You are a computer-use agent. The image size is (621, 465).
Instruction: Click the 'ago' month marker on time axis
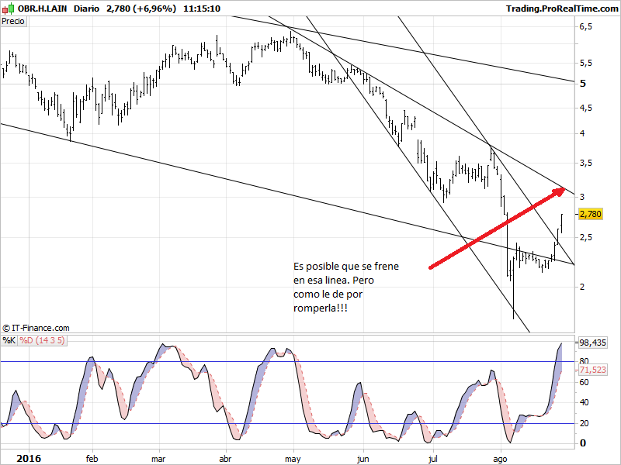500,457
